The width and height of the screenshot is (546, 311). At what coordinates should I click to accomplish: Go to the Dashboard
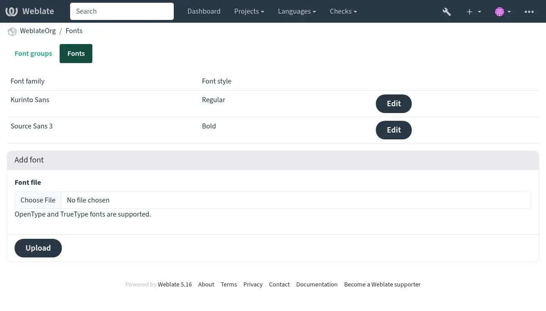[x=204, y=11]
